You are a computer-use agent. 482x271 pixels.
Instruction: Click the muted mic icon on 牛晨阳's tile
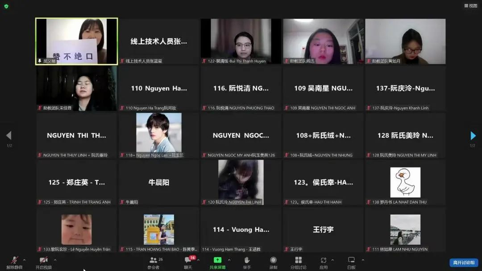tap(122, 201)
